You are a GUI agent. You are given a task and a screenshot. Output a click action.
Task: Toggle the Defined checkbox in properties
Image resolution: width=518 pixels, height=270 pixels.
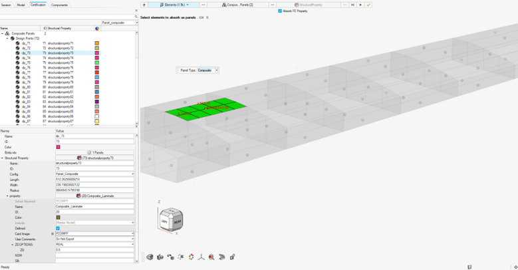tap(58, 228)
